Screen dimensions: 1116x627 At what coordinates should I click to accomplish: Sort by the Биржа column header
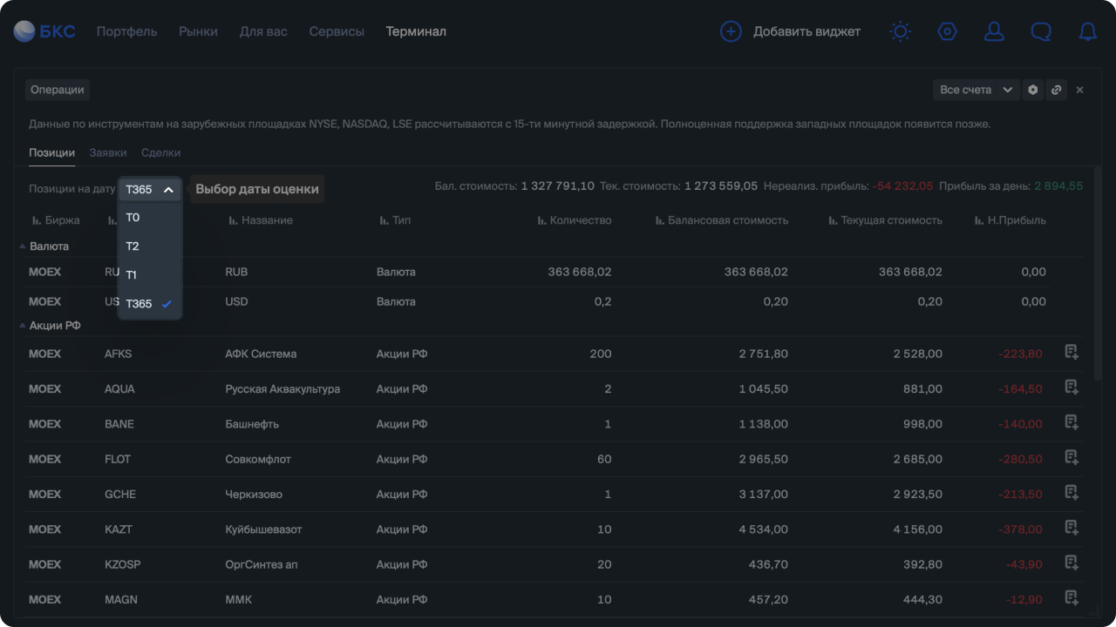pyautogui.click(x=56, y=220)
